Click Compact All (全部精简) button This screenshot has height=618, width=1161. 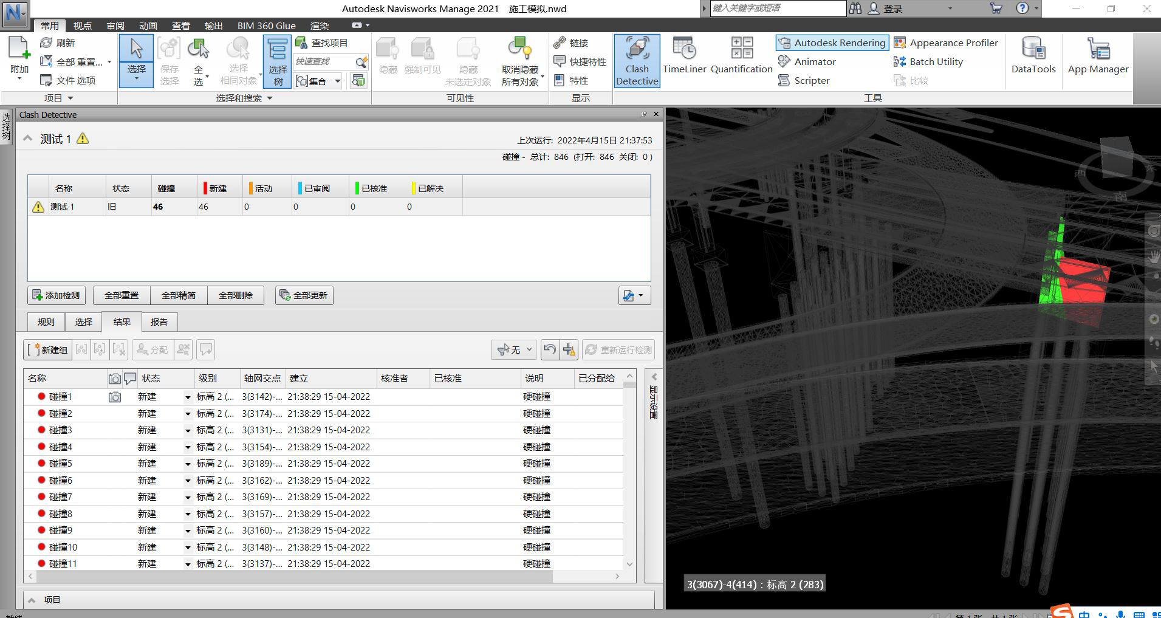click(179, 295)
